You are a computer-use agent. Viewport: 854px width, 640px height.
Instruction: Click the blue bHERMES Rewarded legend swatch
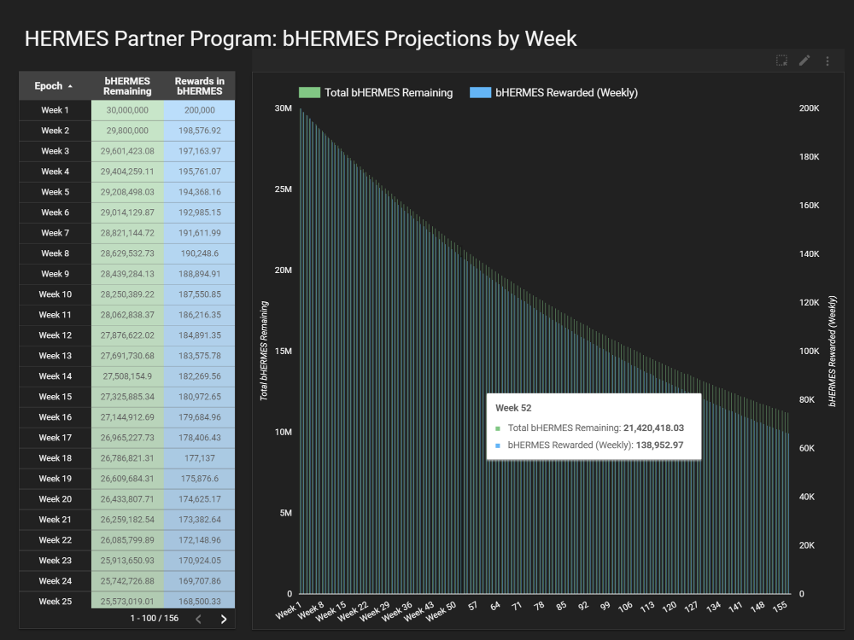click(480, 92)
